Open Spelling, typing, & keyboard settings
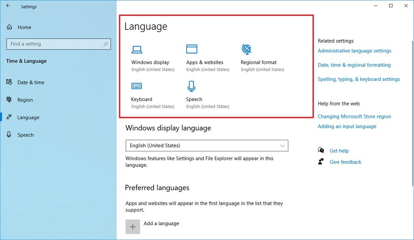The image size is (414, 240). click(359, 79)
